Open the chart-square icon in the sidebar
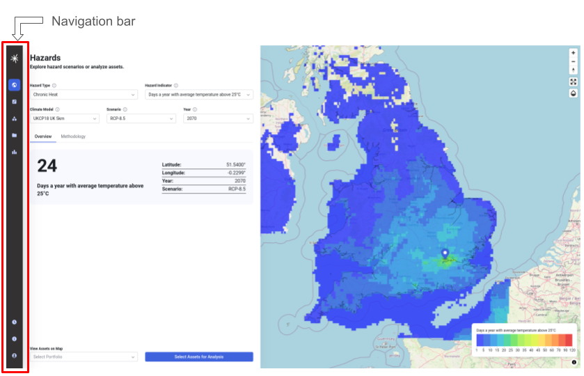 coord(14,102)
